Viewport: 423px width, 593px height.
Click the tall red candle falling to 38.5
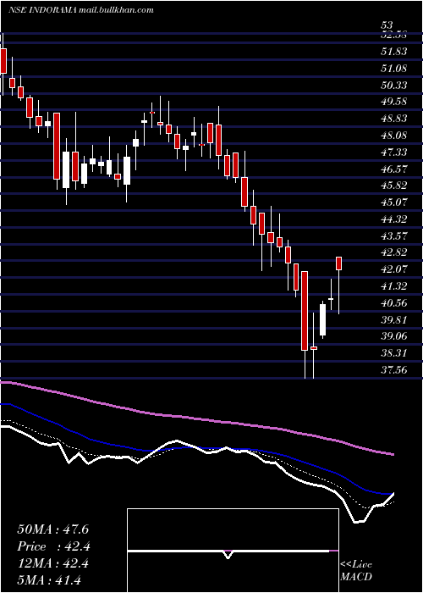[305, 311]
